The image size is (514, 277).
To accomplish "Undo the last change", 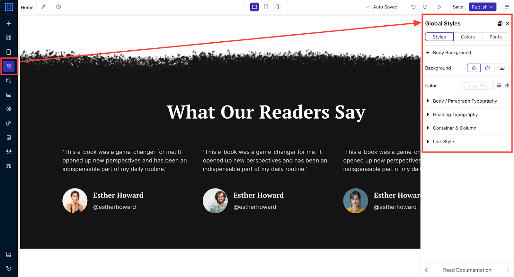I will [413, 7].
